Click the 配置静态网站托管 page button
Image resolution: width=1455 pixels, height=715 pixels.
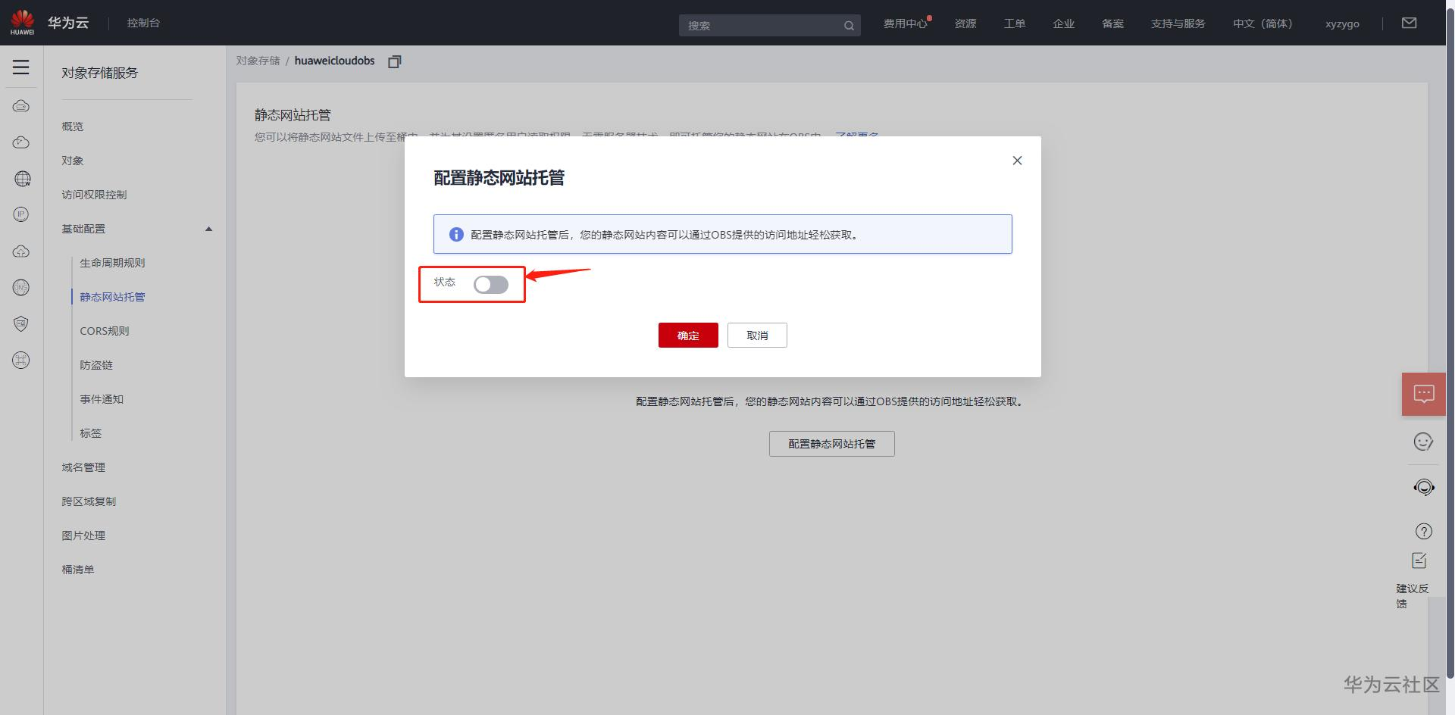[x=832, y=444]
